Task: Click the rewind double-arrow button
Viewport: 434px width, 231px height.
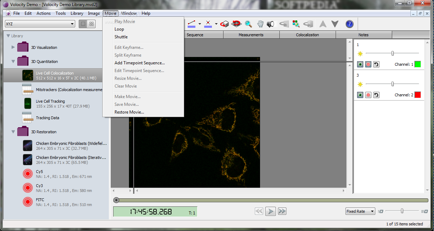Action: click(259, 211)
